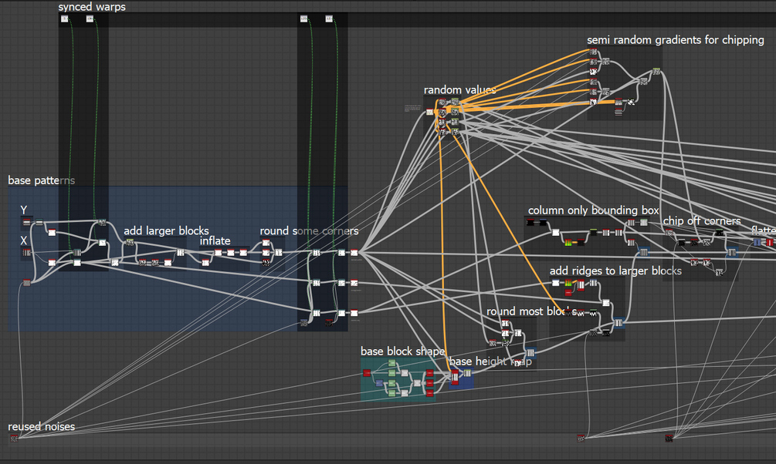
Task: Select the red-header node in base height map
Action: pyautogui.click(x=455, y=377)
